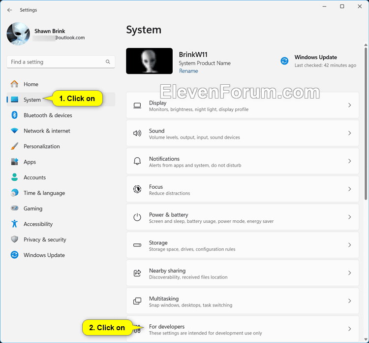Click the Windows Update sidebar icon
369x343 pixels.
pos(14,255)
